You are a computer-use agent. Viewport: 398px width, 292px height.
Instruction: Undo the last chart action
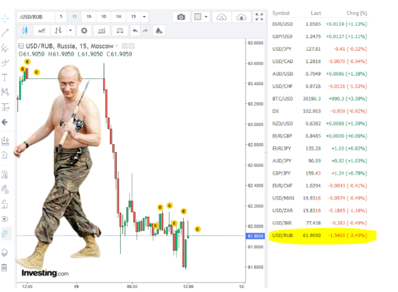click(135, 31)
